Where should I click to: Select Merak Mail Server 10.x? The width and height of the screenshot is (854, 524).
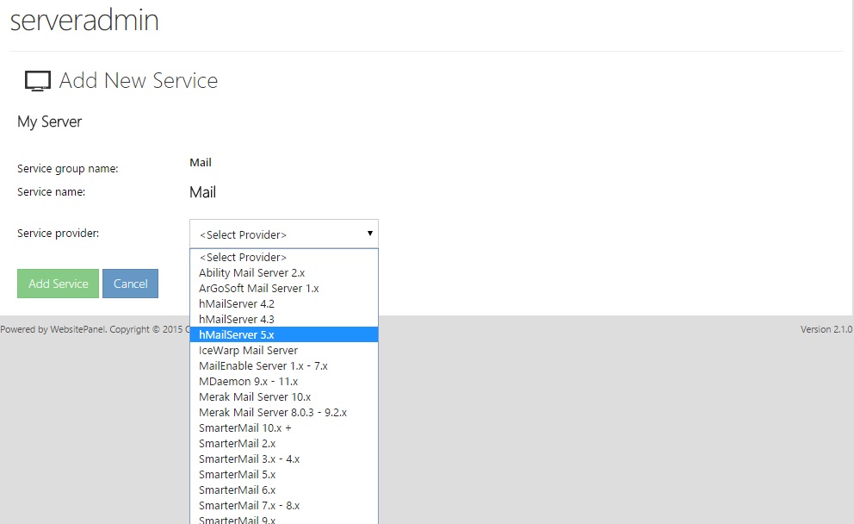point(284,397)
